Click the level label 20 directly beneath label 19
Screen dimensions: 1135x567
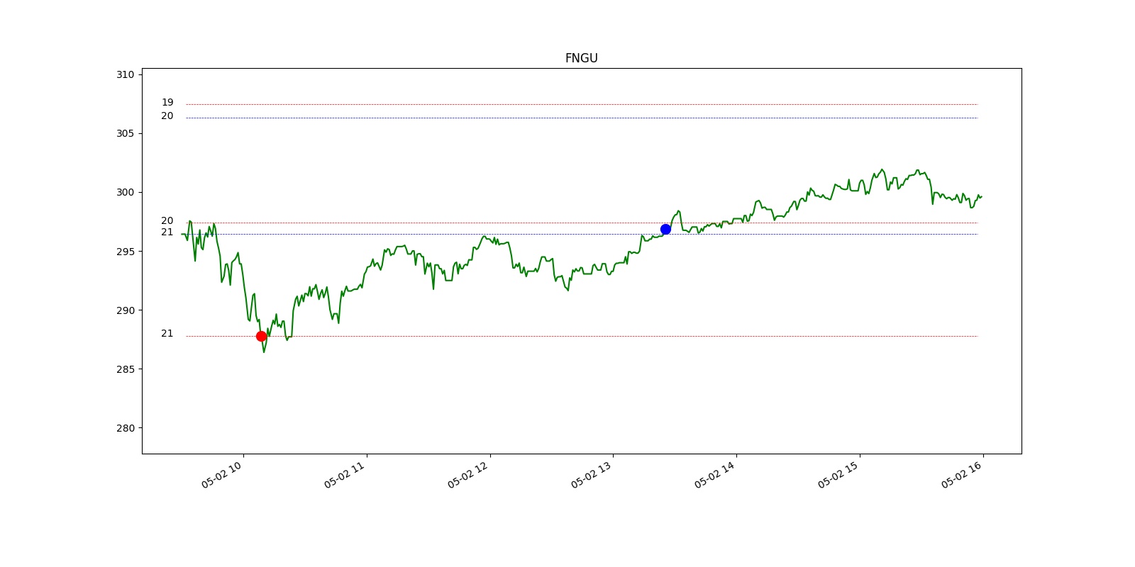click(167, 116)
